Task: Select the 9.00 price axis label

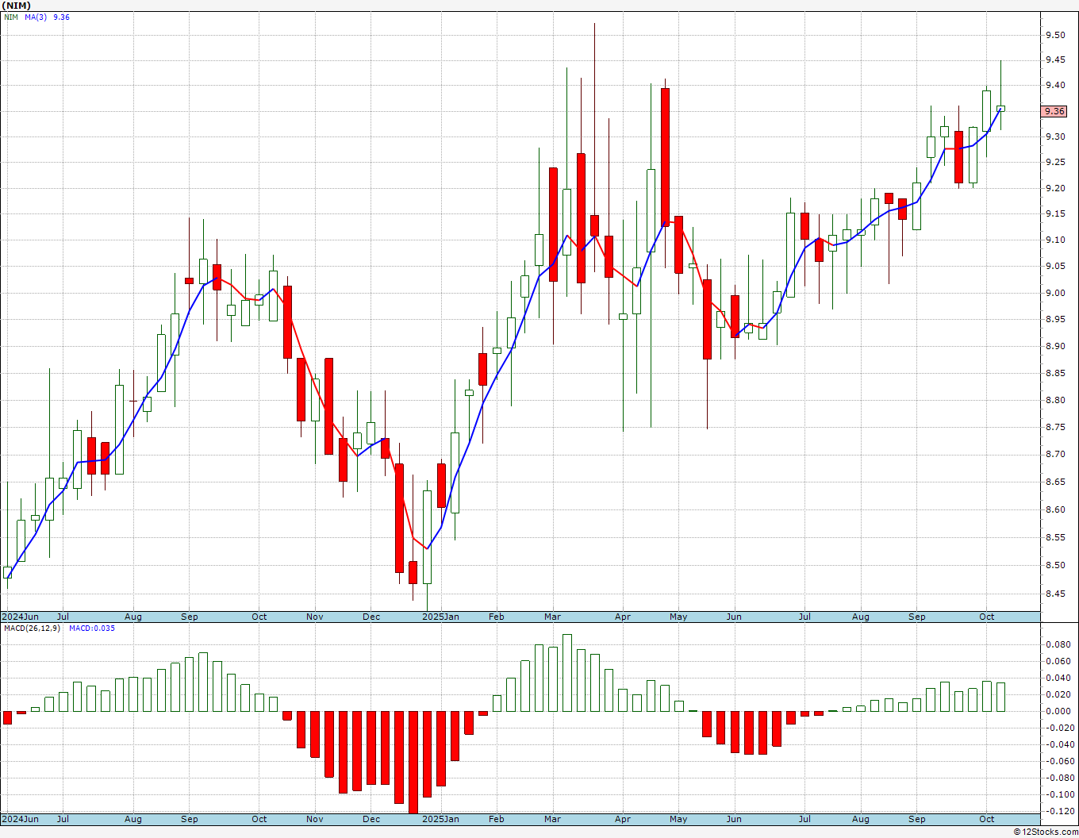Action: click(x=1055, y=294)
